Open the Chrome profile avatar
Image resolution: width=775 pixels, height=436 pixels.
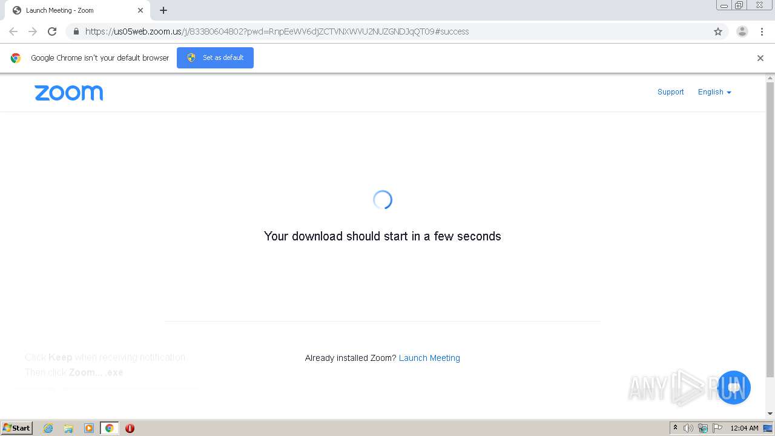(742, 31)
